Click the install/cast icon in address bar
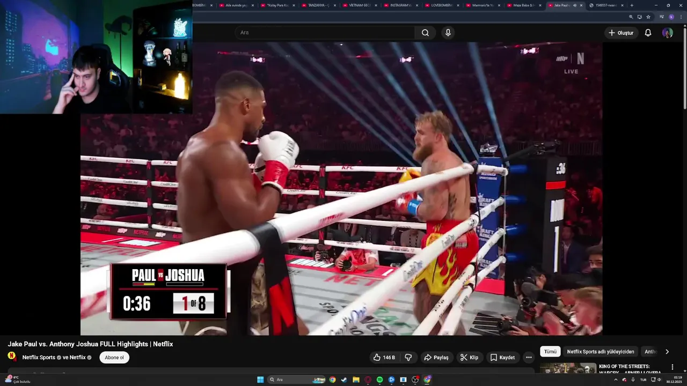The image size is (687, 386). (640, 17)
